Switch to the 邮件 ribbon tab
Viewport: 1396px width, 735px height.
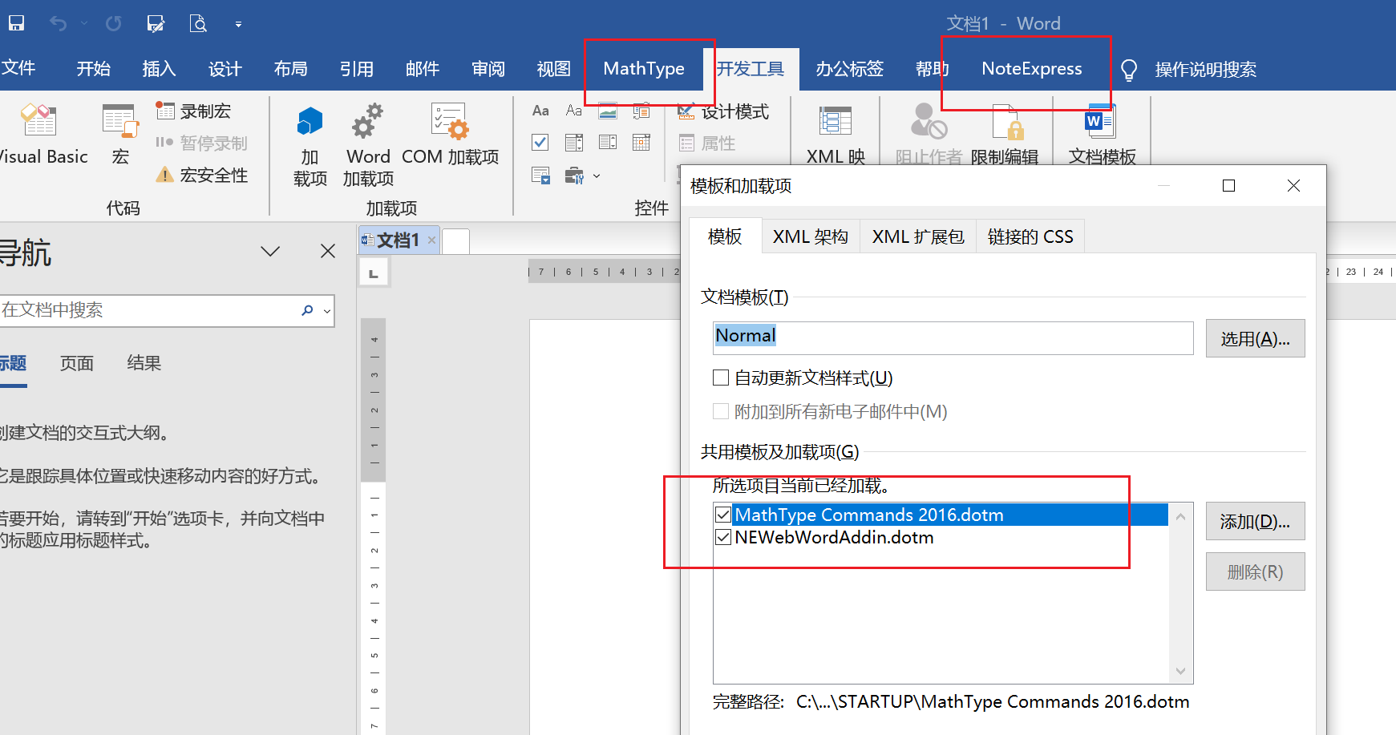[x=422, y=69]
